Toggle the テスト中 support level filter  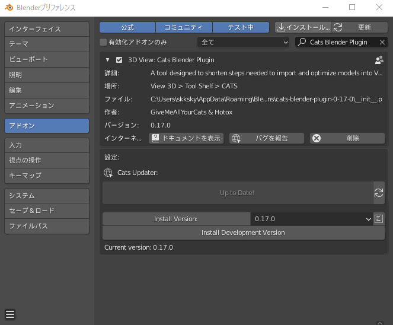point(241,27)
